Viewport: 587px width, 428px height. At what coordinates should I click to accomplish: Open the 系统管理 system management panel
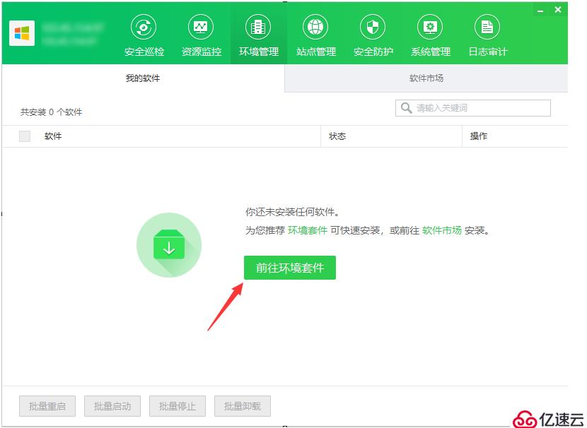click(429, 32)
